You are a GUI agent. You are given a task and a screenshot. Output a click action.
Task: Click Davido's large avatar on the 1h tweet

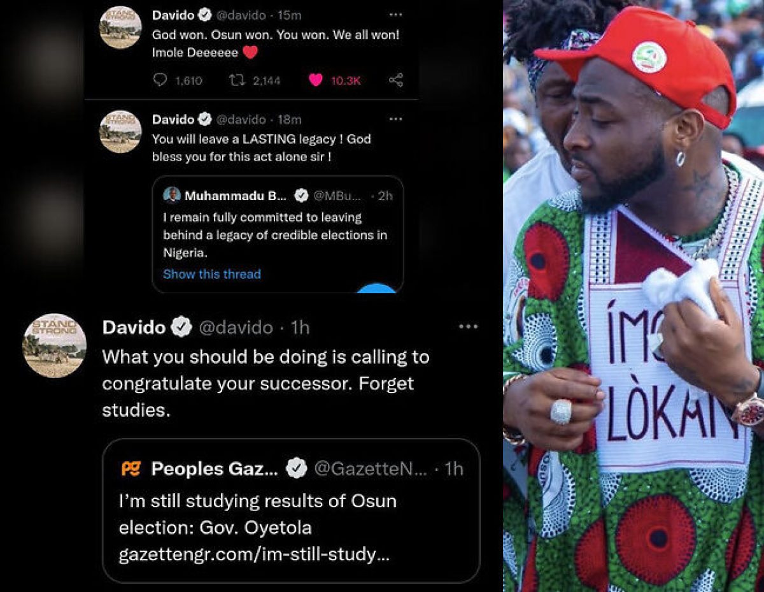pos(54,346)
